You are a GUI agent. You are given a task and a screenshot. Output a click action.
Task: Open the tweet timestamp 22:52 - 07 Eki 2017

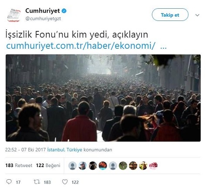point(26,150)
